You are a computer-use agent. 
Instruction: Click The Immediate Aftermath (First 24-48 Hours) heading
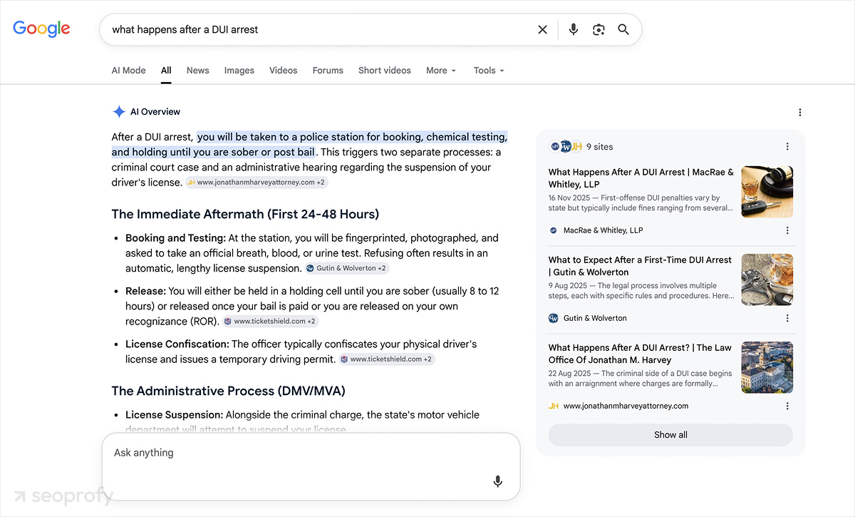[x=245, y=214]
